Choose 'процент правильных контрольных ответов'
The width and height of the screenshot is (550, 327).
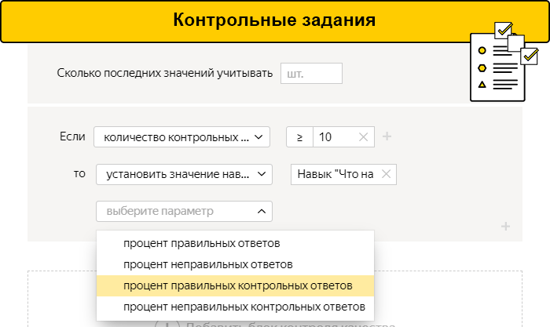pyautogui.click(x=238, y=285)
